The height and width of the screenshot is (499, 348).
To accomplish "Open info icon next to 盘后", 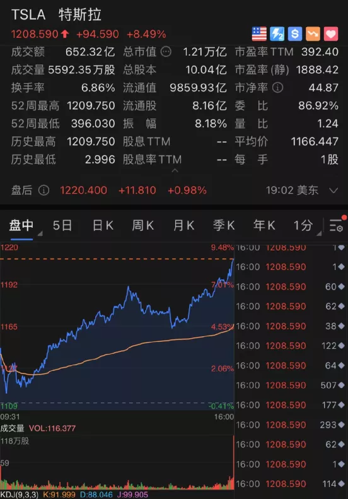I will [x=43, y=191].
